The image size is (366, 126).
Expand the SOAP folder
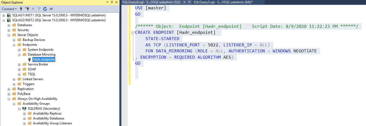click(19, 69)
